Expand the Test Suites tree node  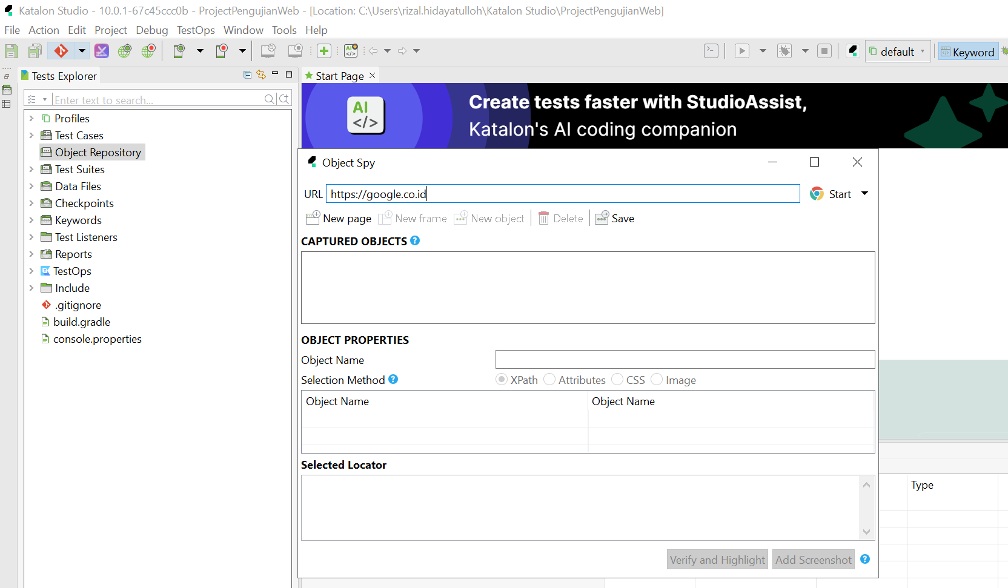pyautogui.click(x=31, y=169)
